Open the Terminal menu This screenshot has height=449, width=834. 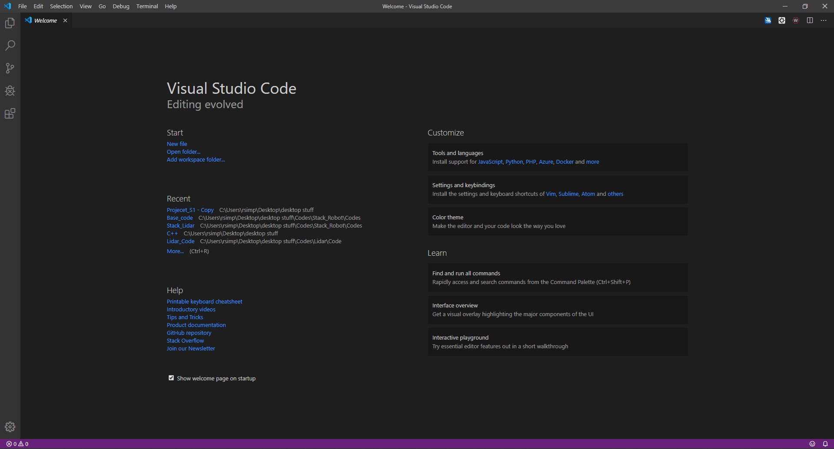[x=147, y=6]
